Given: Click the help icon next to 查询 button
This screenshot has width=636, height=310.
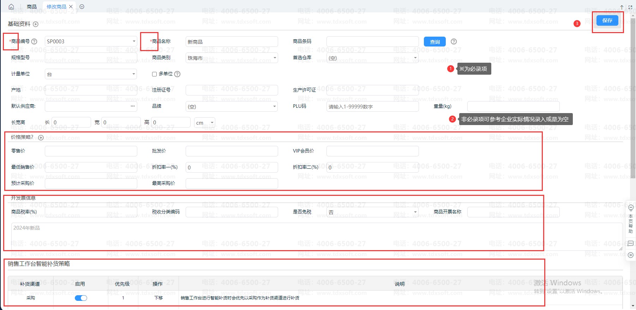Looking at the screenshot, I should [454, 42].
